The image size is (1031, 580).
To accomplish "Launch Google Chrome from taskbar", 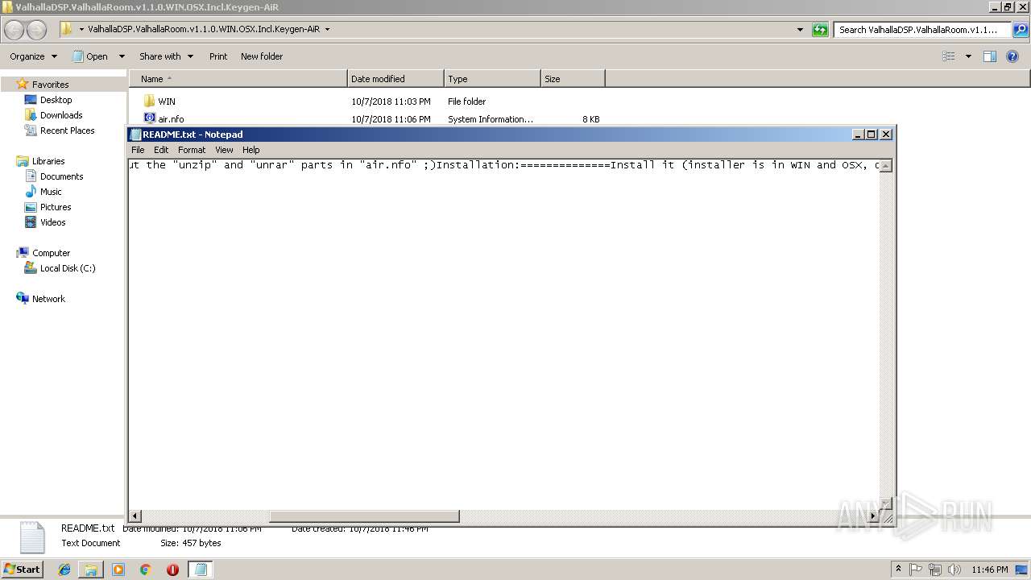I will 146,570.
